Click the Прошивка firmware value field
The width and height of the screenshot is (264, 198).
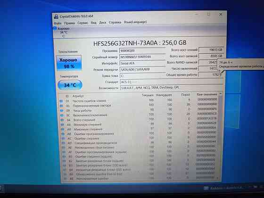(142, 51)
